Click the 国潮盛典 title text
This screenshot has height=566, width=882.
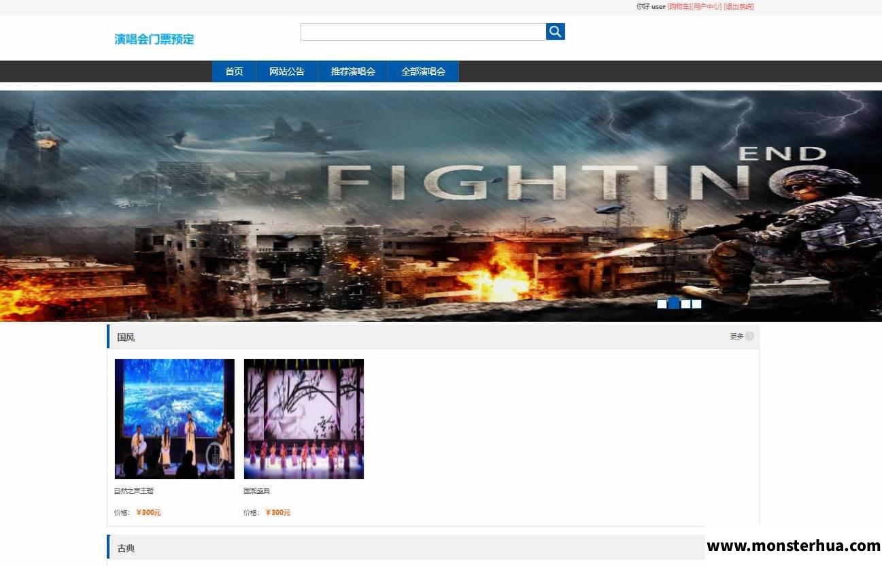(257, 491)
